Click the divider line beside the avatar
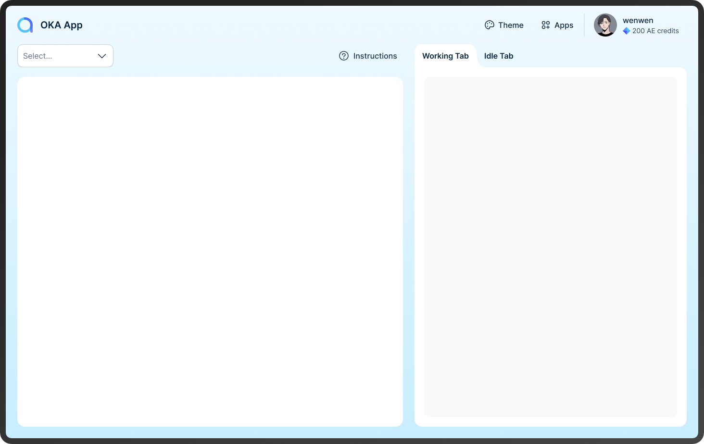704x444 pixels. tap(584, 25)
